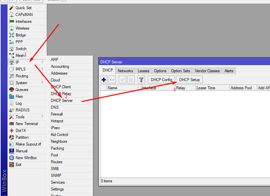Screen dimensions: 270x196
Task: Click the Partition pie icon
Action: coord(12,137)
